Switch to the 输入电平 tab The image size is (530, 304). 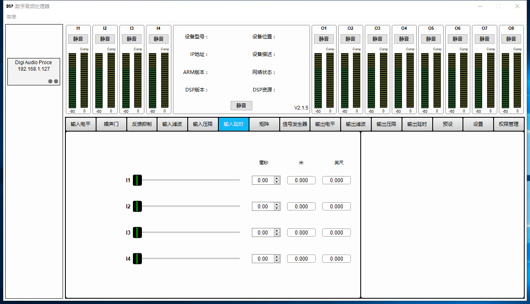click(x=81, y=124)
